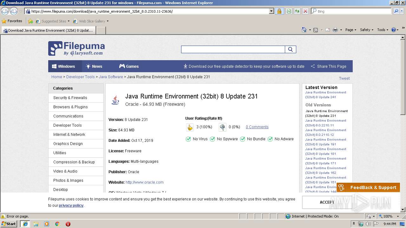Open the privacy policy link

pyautogui.click(x=71, y=206)
